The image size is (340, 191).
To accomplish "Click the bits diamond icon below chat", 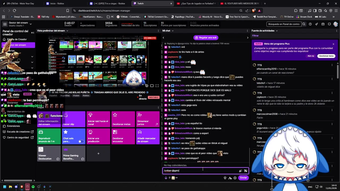I will pyautogui.click(x=166, y=178).
